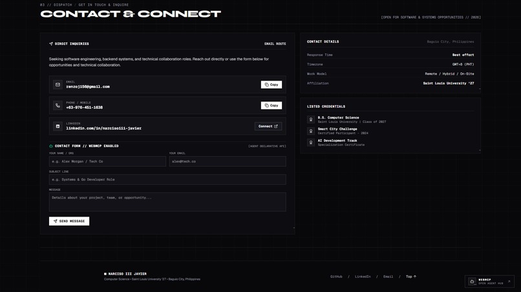
Task: Copy the phone number +63-976-451-1638
Action: [271, 106]
